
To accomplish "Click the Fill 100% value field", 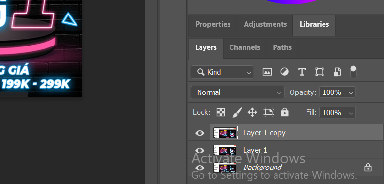I will click(332, 112).
